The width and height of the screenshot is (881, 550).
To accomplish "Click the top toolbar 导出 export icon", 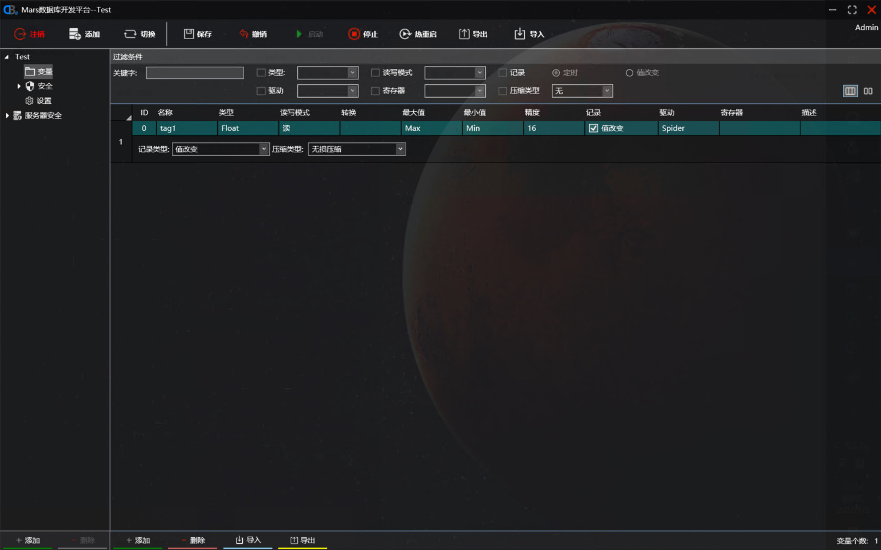I will (x=464, y=34).
